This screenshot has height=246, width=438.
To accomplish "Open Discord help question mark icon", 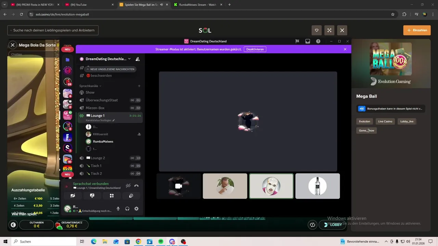I will [x=318, y=41].
